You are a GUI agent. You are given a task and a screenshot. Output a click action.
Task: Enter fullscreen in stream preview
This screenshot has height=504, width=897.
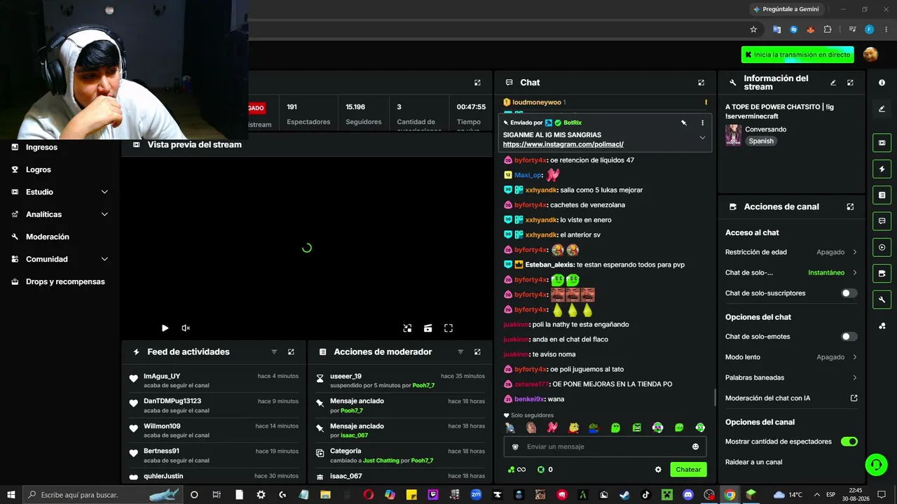[x=448, y=328]
